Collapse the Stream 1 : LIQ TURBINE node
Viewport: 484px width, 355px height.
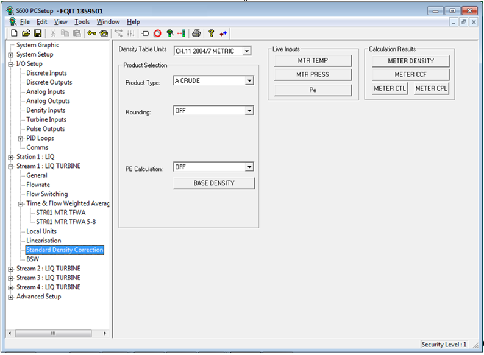(10, 167)
